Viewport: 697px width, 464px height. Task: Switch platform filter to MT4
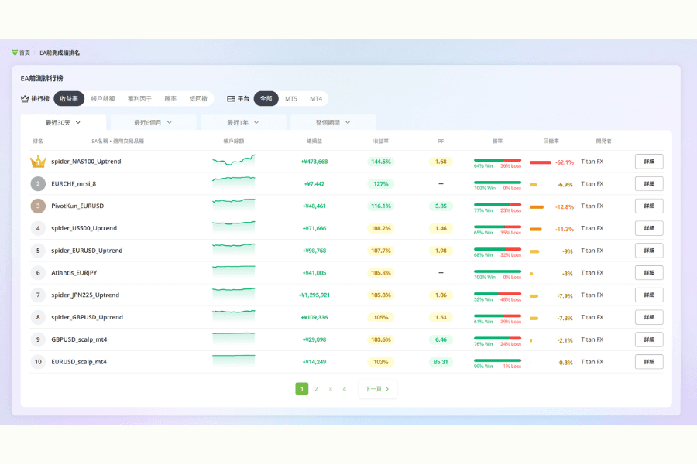click(x=316, y=99)
